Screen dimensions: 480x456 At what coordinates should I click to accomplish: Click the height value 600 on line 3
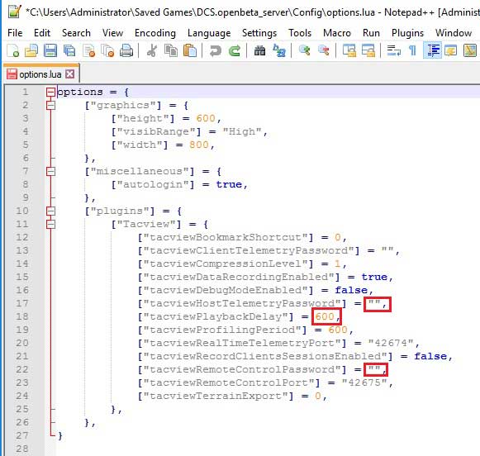coord(206,118)
